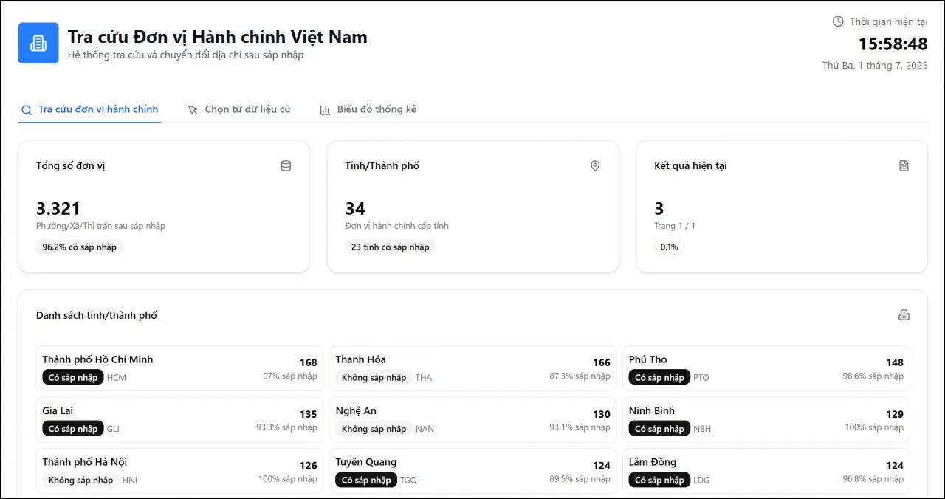Viewport: 945px width, 499px height.
Task: Click the filter icon on Chọn từ dữ liệu cũ
Action: [x=192, y=109]
